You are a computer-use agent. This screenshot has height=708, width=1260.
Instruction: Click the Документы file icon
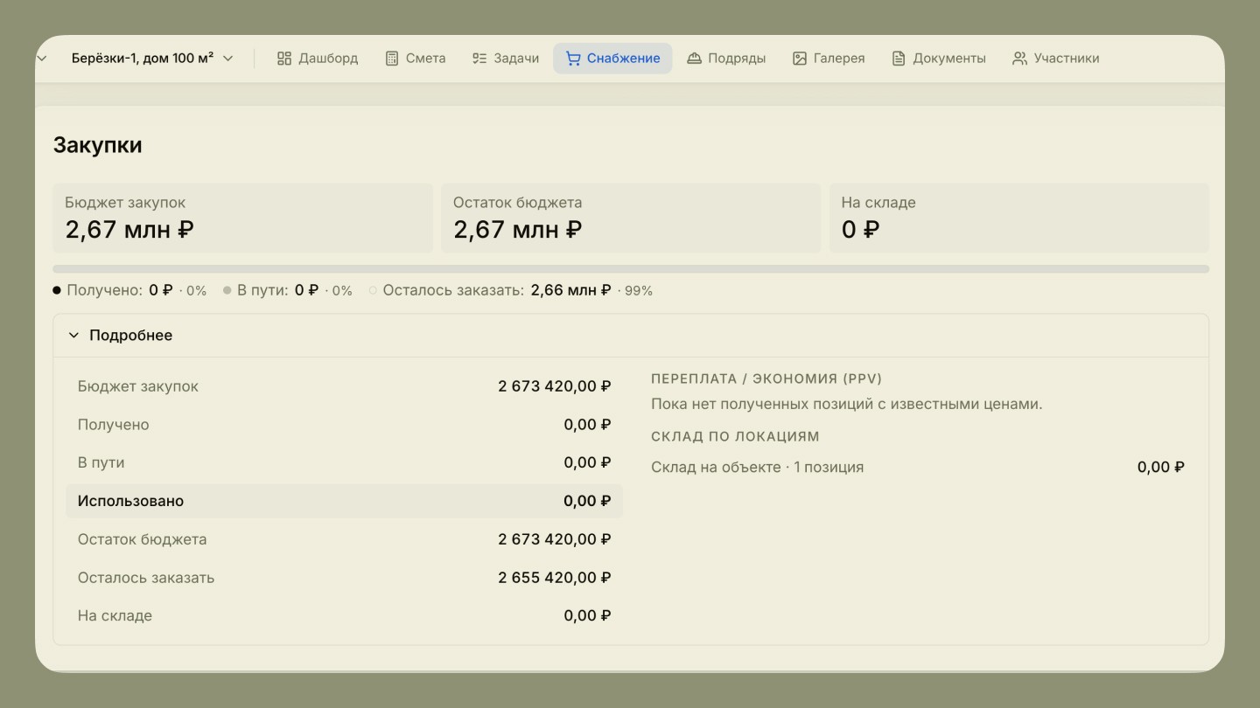pos(899,59)
